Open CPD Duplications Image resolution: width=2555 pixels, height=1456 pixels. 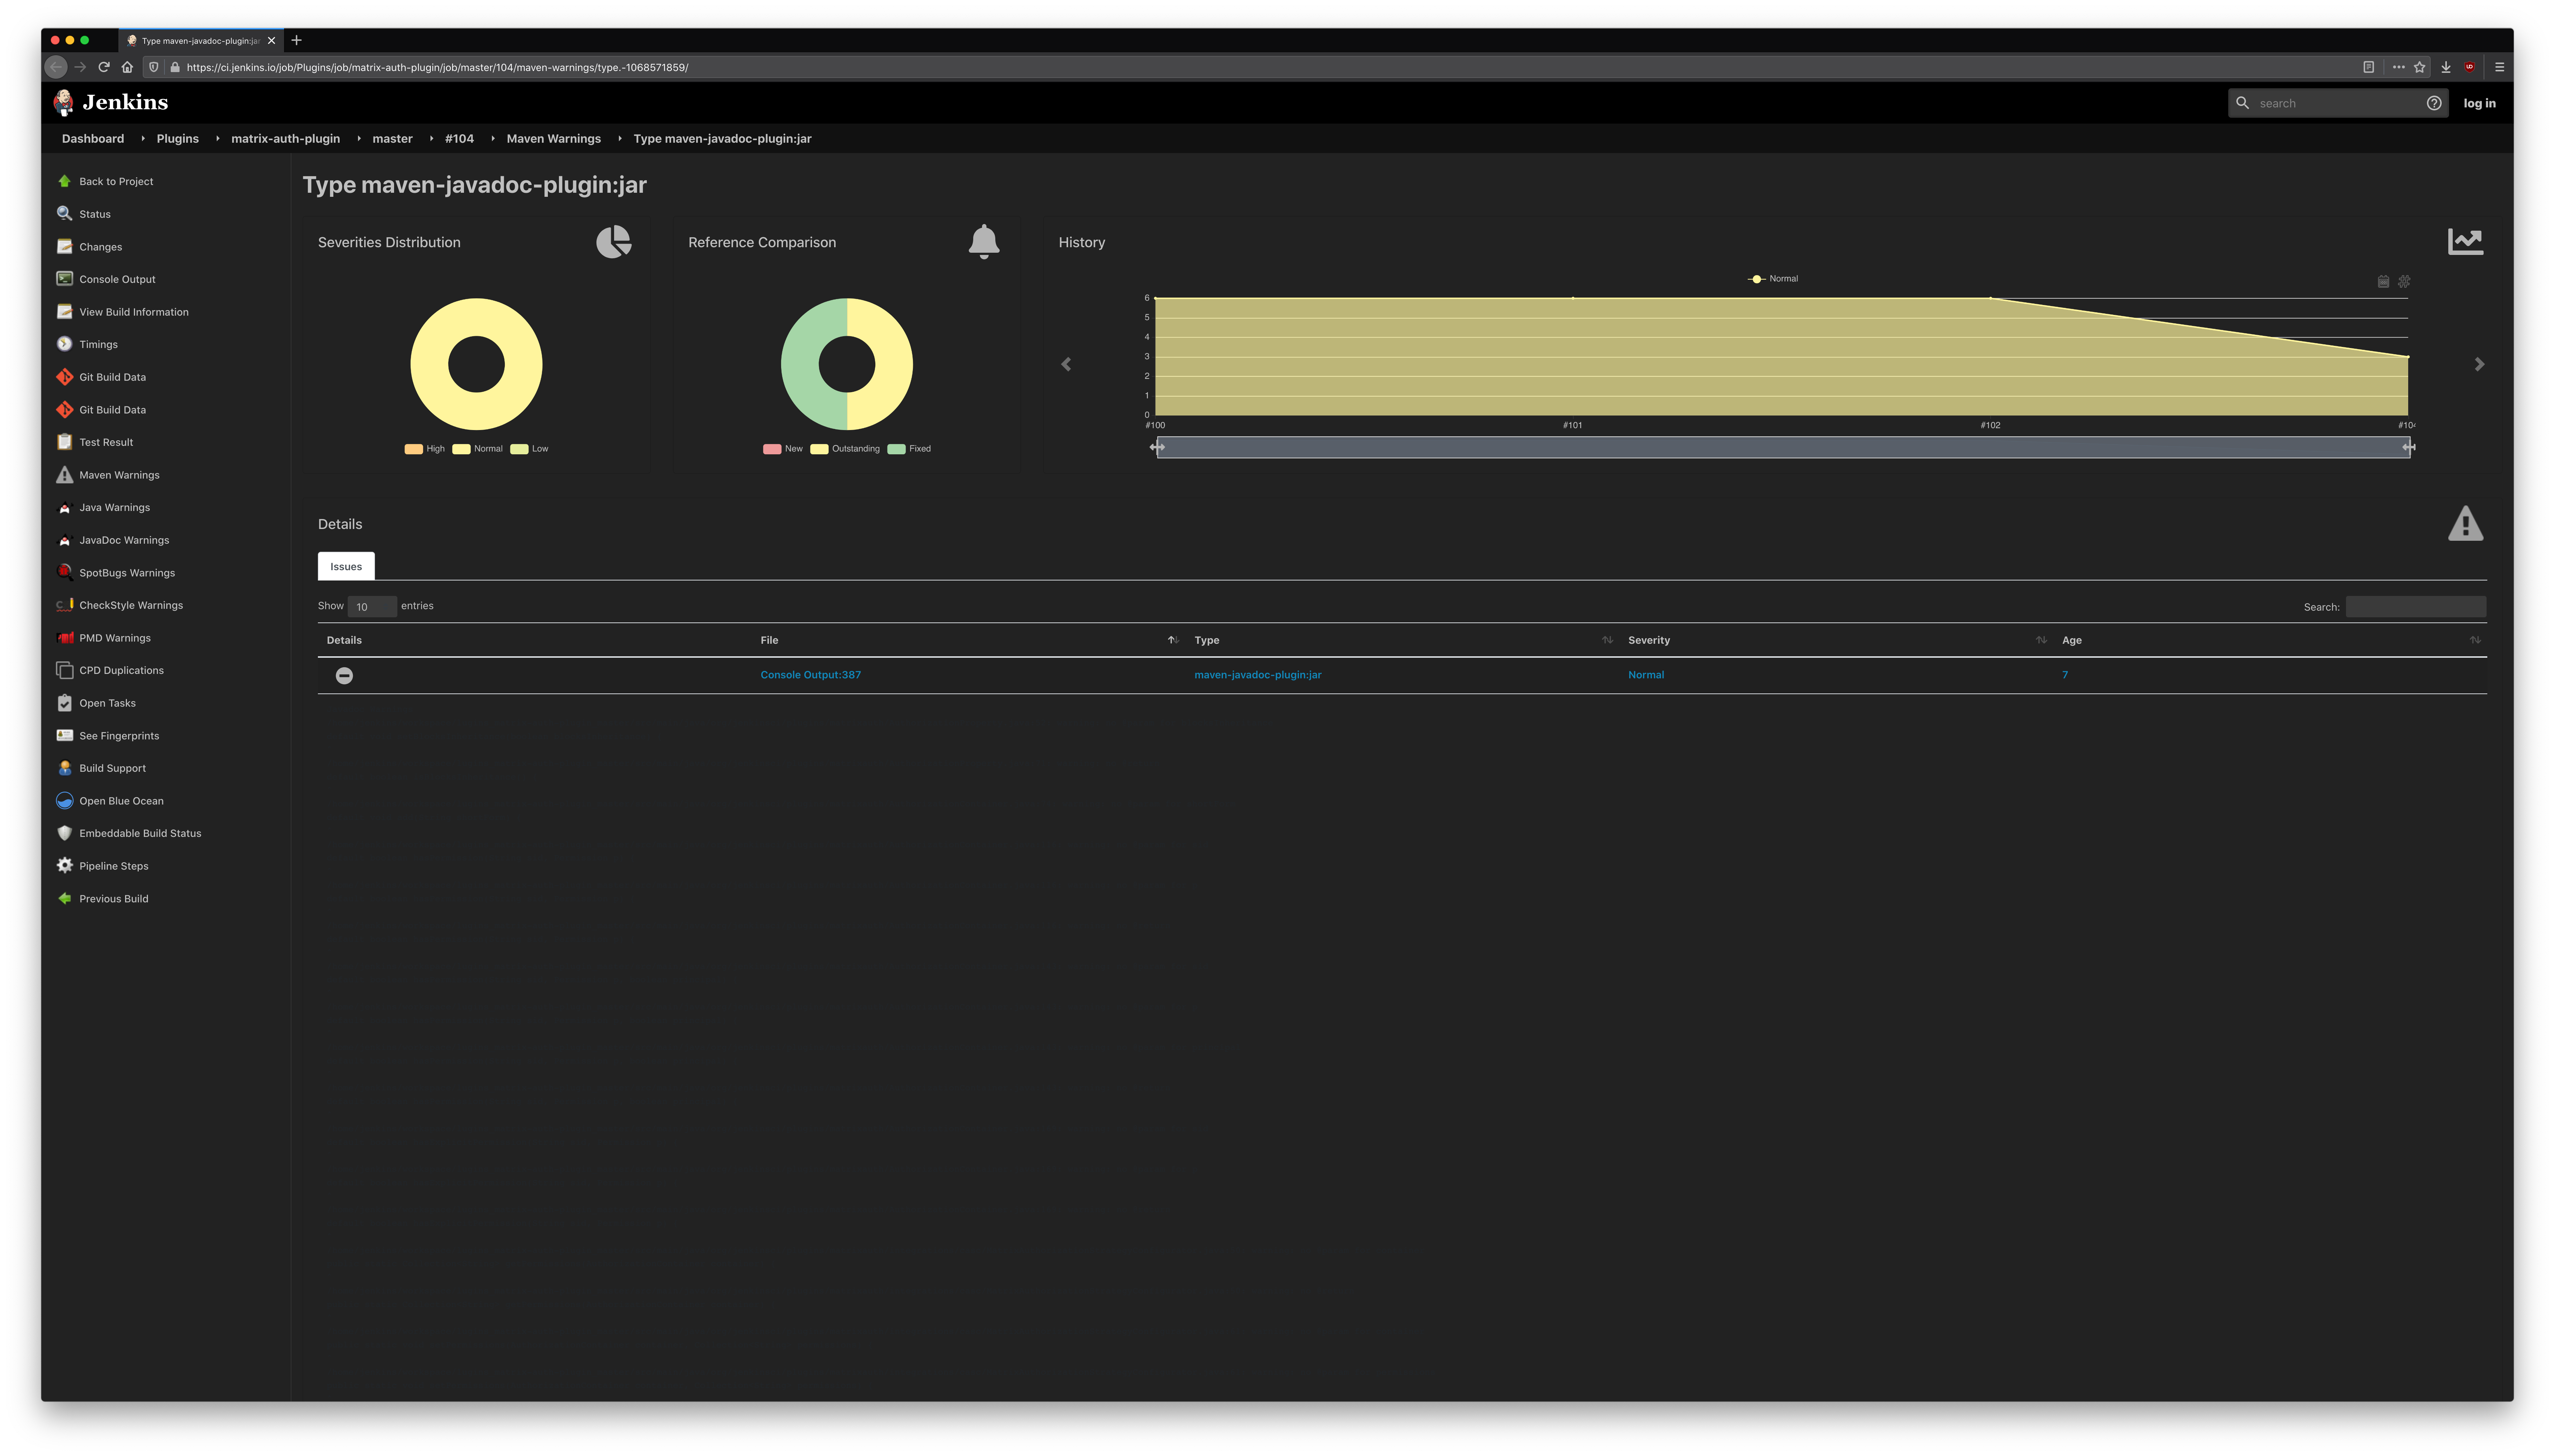(x=121, y=670)
